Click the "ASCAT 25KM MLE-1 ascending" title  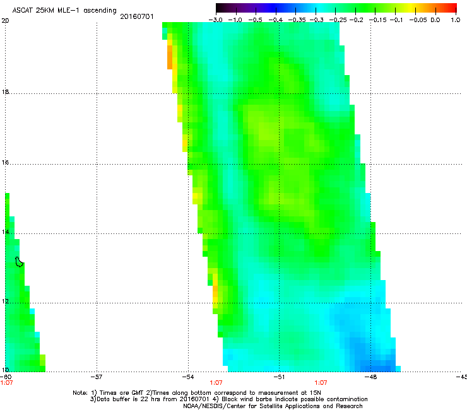(64, 11)
